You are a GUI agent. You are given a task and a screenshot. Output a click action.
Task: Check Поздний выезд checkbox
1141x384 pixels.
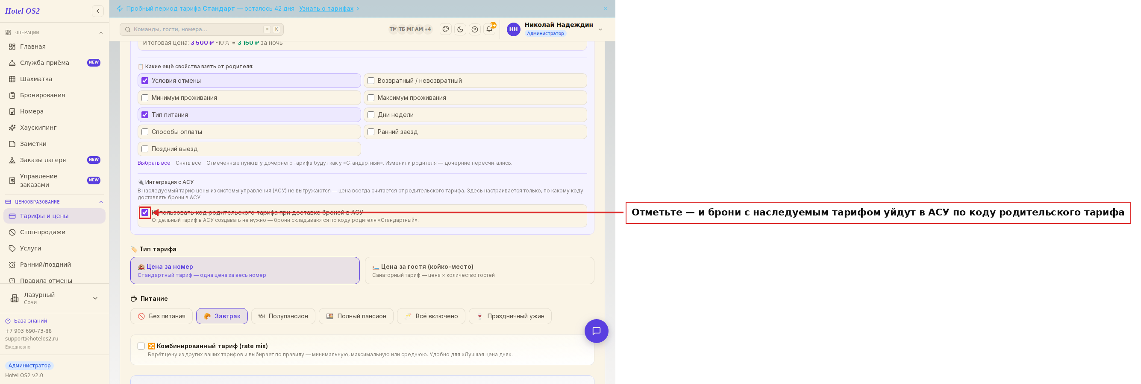pyautogui.click(x=145, y=149)
